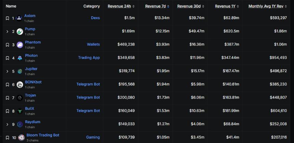
Task: Select Jupiter's $15.17m 30d revenue cell
Action: click(198, 71)
